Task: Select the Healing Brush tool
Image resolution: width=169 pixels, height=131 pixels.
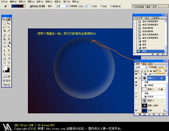Action: click(5, 35)
